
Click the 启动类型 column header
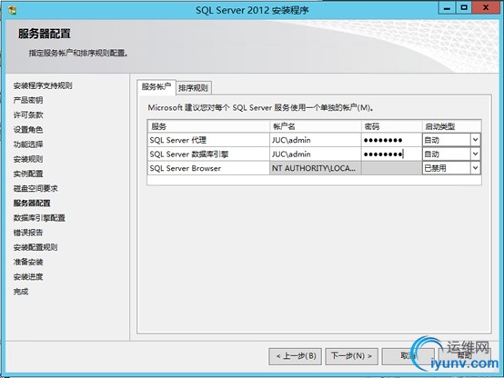[x=451, y=126]
